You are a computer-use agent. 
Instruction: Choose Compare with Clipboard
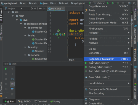(107, 89)
